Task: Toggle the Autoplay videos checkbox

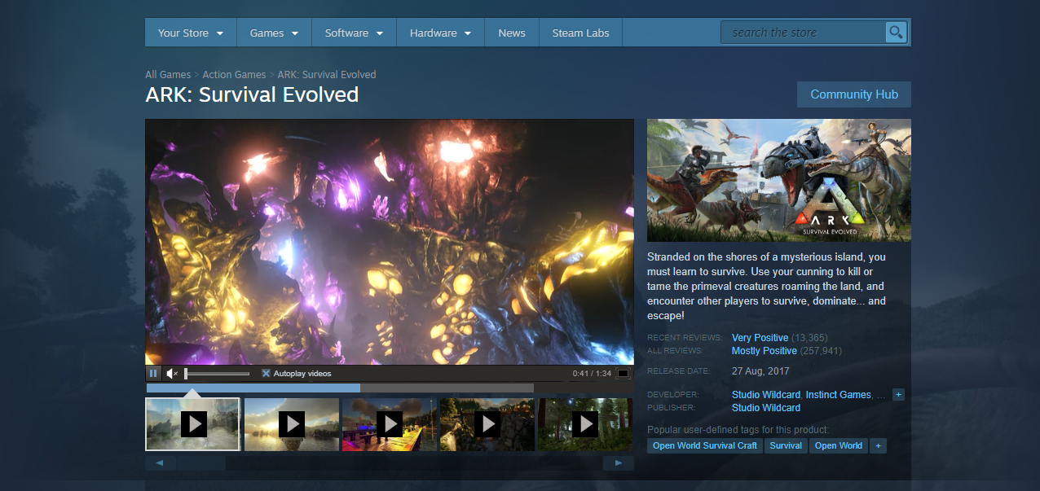Action: (266, 374)
